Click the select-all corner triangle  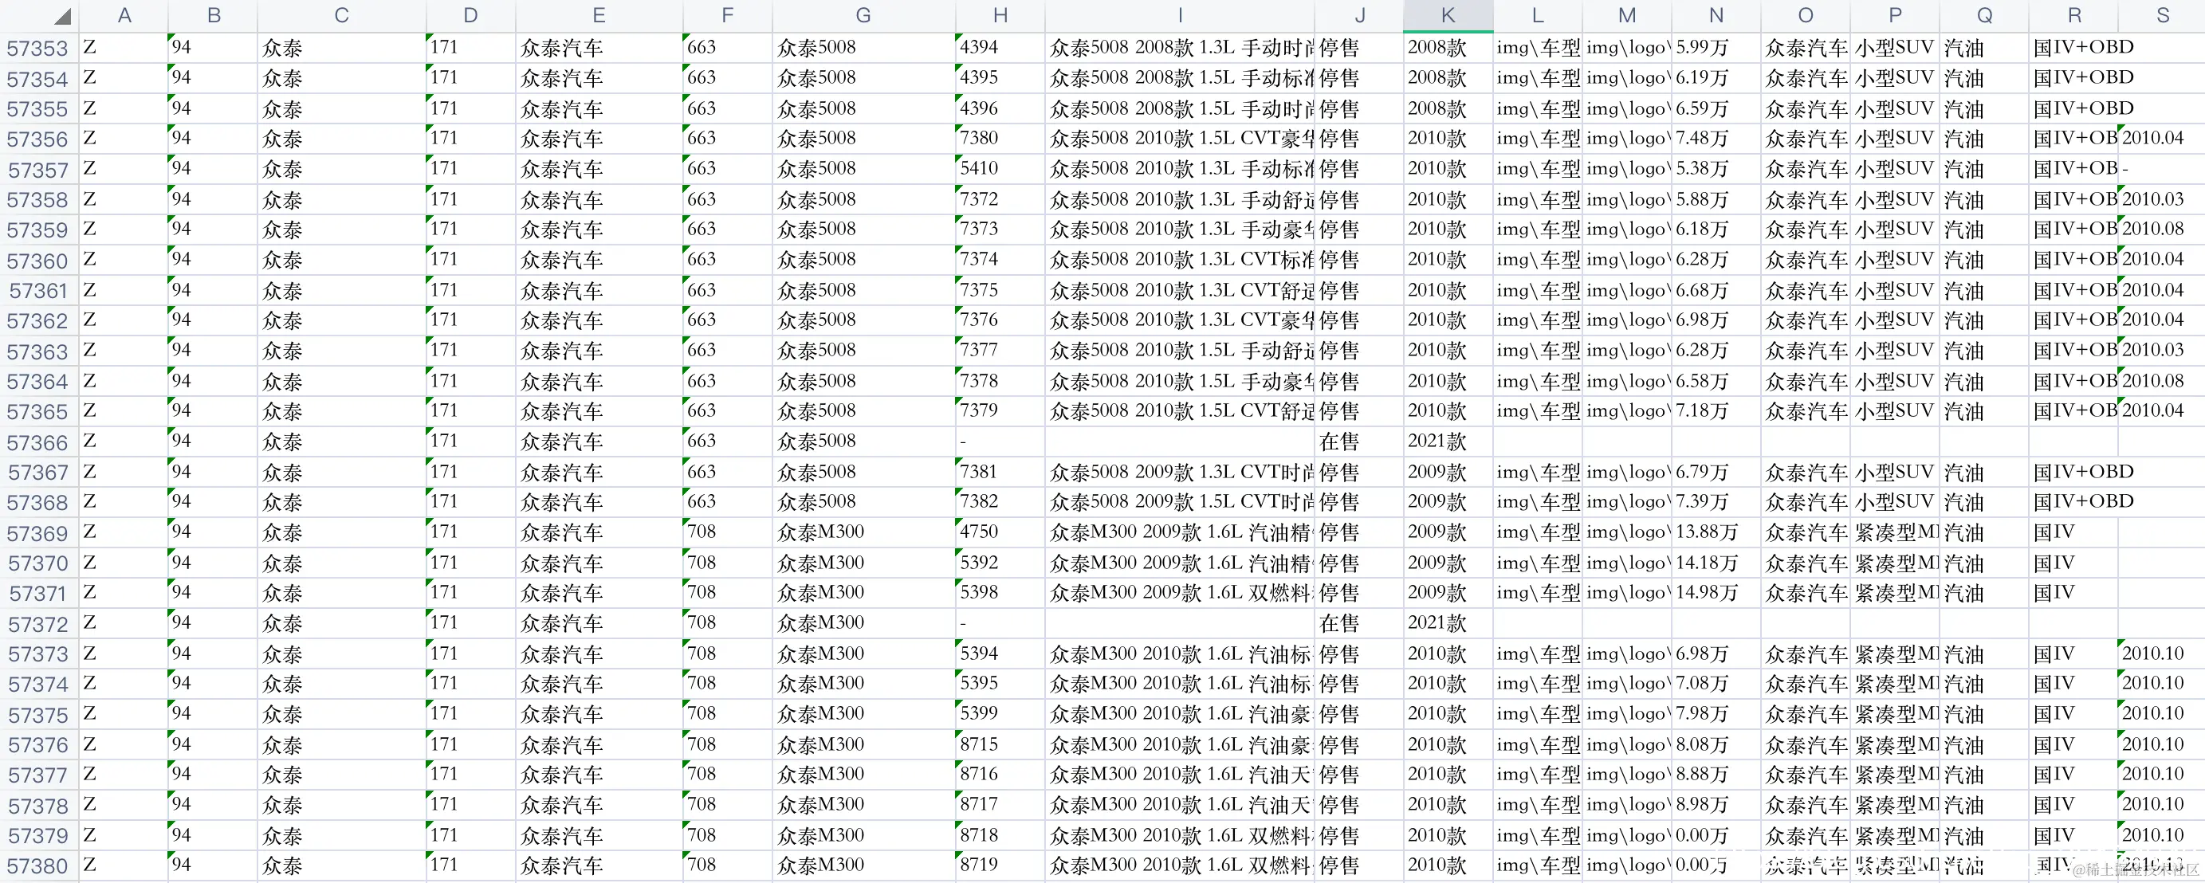[61, 17]
